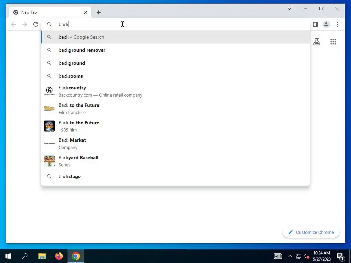Launch Firefox from taskbar
351x263 pixels.
coord(59,256)
